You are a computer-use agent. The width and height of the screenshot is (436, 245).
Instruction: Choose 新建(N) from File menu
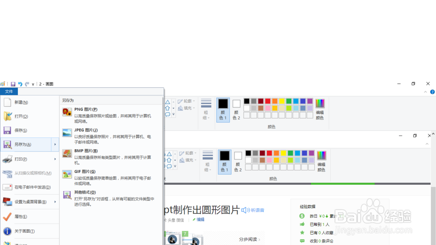point(30,102)
